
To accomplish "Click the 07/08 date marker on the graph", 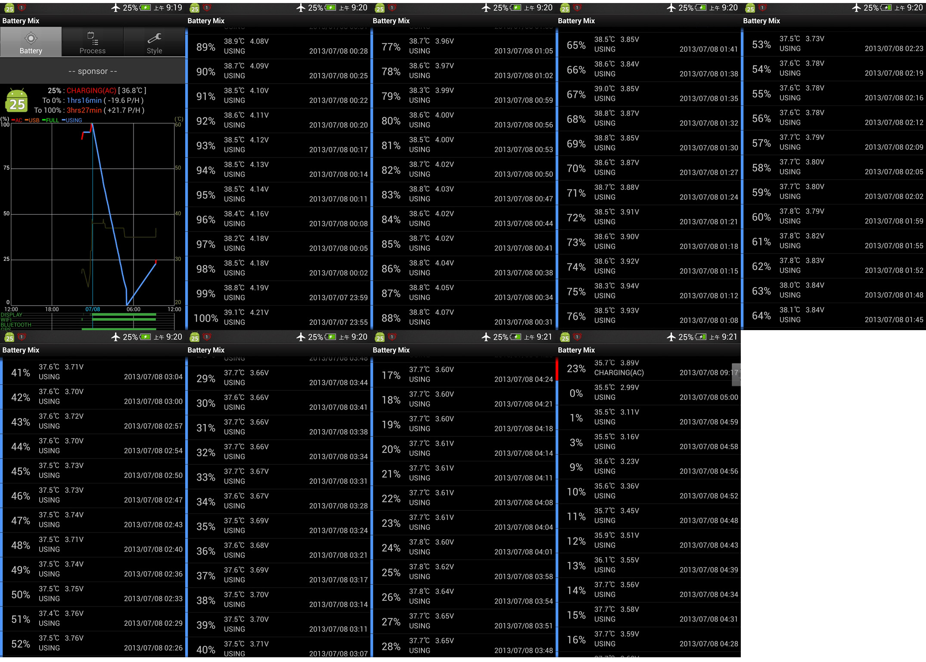I will coord(93,309).
